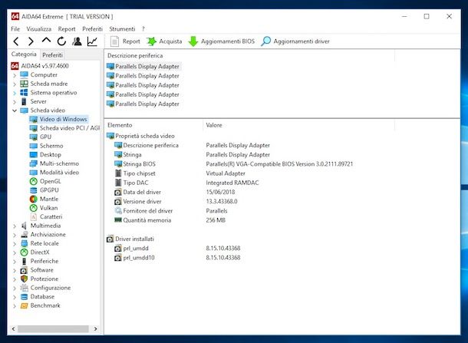Viewport: 468px width, 343px height.
Task: Select the Periferiche tree item
Action: tap(39, 261)
